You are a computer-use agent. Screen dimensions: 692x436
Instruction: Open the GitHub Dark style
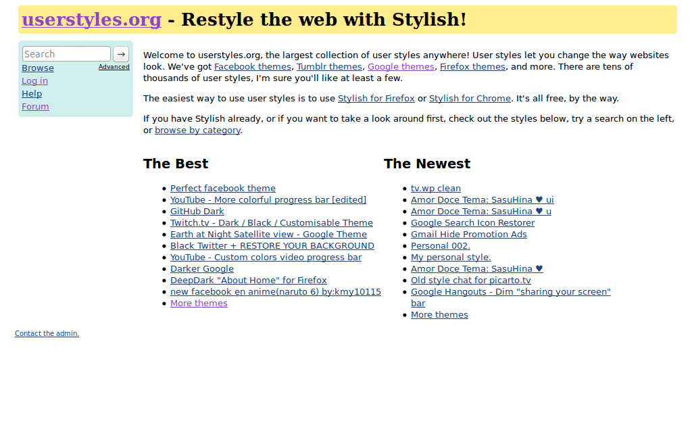pos(197,212)
